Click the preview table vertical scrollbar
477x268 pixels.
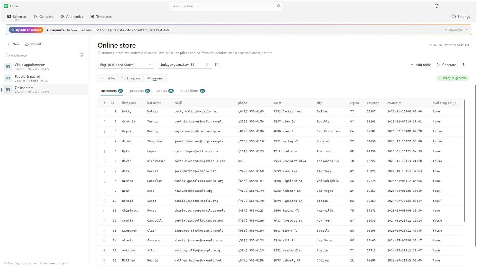[x=464, y=160]
